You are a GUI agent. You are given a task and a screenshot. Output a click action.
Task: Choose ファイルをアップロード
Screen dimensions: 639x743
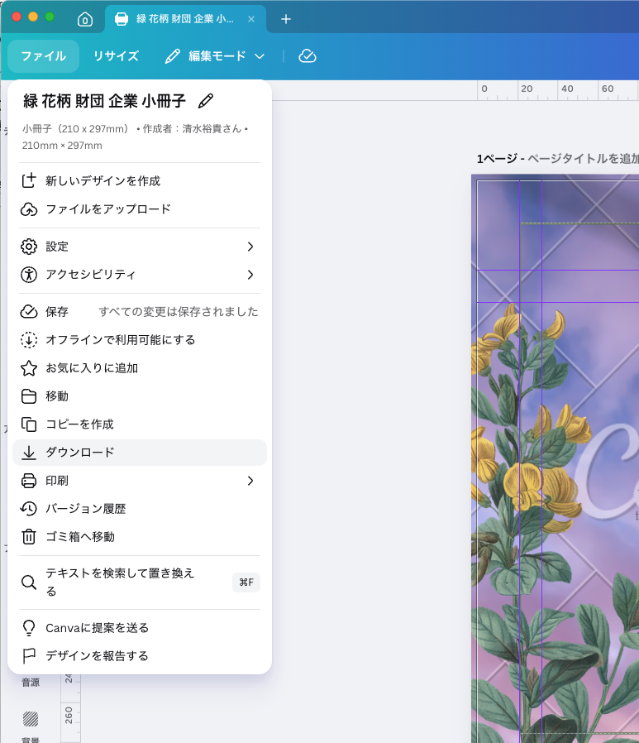[140, 209]
